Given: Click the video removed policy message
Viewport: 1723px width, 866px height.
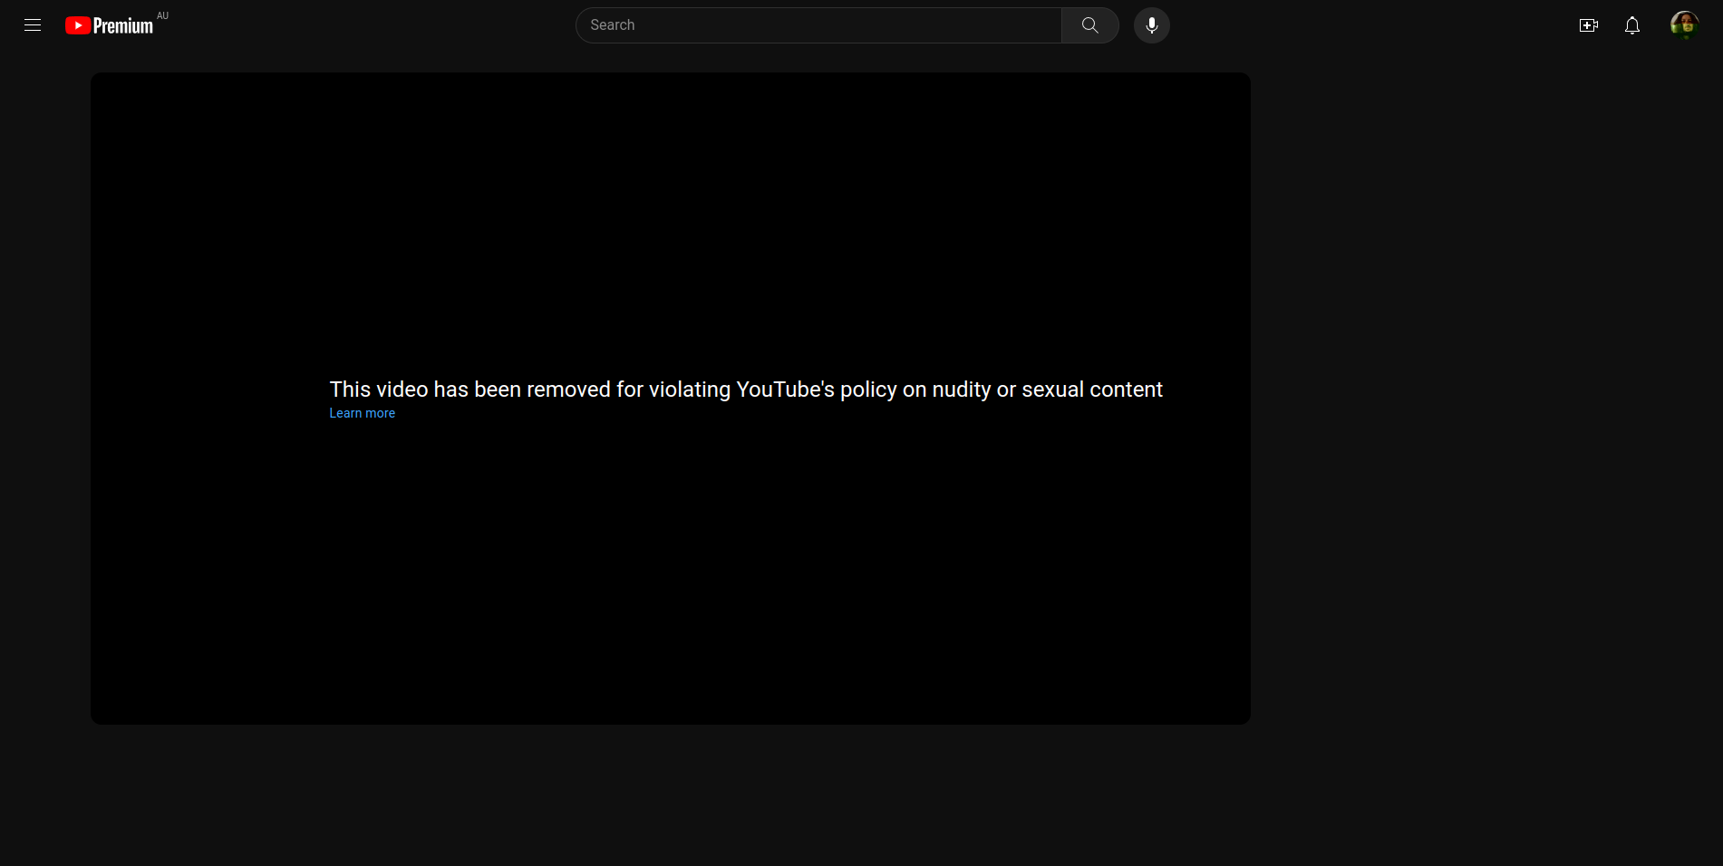Looking at the screenshot, I should pyautogui.click(x=746, y=390).
